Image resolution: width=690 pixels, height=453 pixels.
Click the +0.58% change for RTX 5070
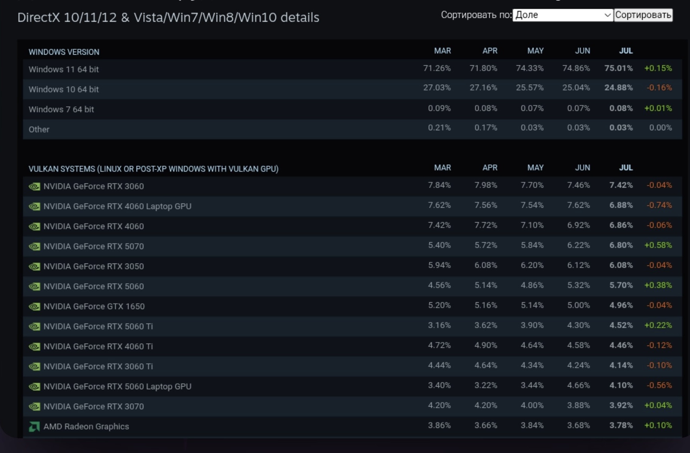658,245
